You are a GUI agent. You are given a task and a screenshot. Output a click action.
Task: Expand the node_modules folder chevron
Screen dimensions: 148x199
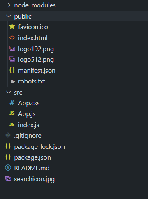(9, 5)
